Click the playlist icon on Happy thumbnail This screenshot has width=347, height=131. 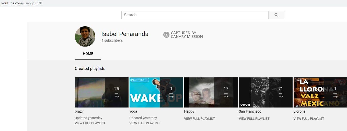tap(226, 96)
